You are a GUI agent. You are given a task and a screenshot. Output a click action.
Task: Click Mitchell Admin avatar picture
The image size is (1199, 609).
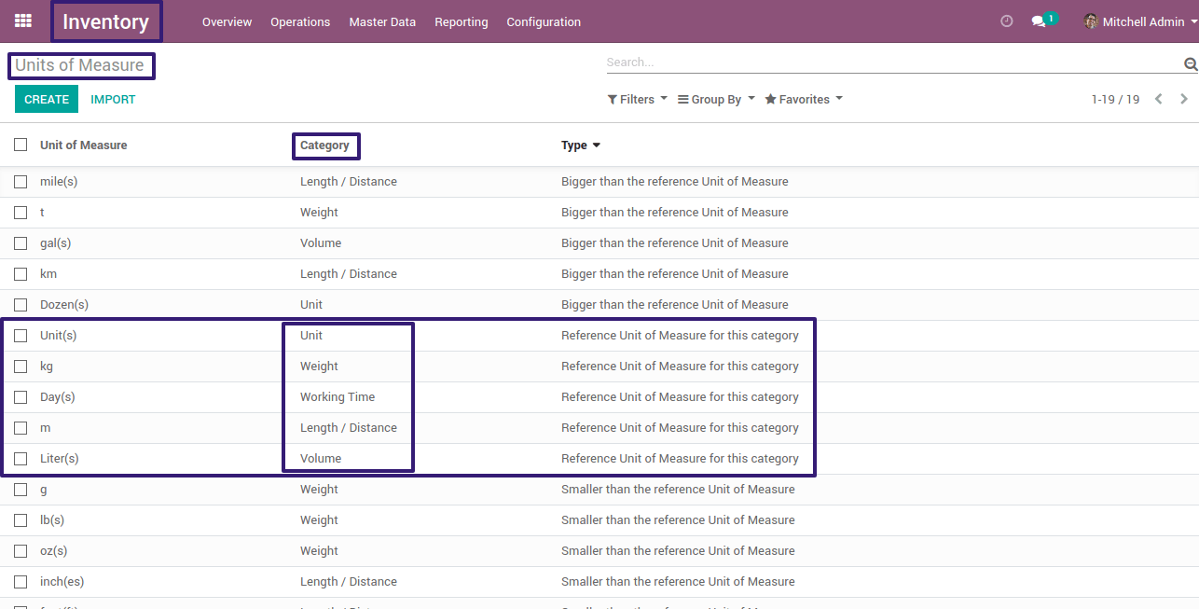click(1091, 21)
